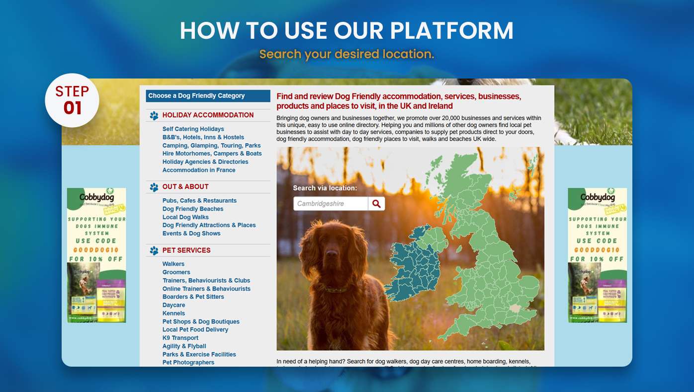Open the Kennels link
The width and height of the screenshot is (694, 392).
(x=173, y=314)
